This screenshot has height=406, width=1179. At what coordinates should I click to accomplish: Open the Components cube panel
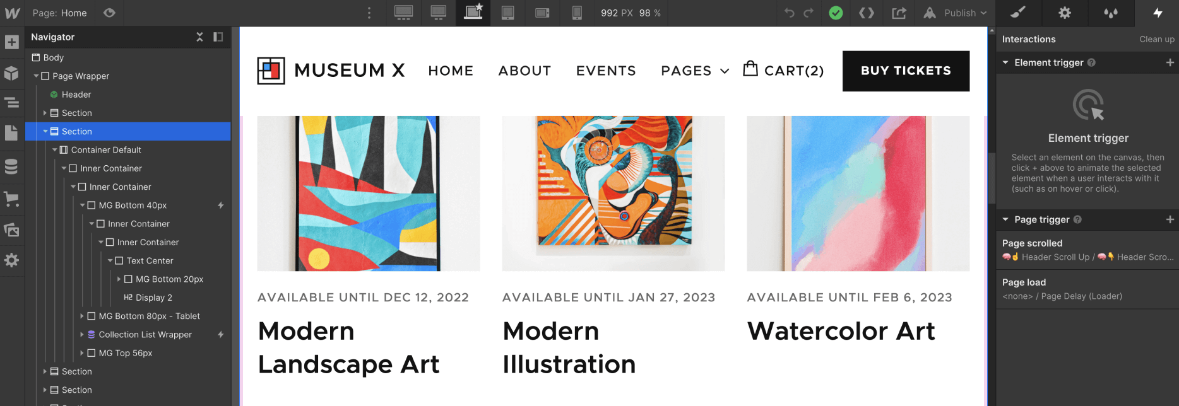pos(11,73)
